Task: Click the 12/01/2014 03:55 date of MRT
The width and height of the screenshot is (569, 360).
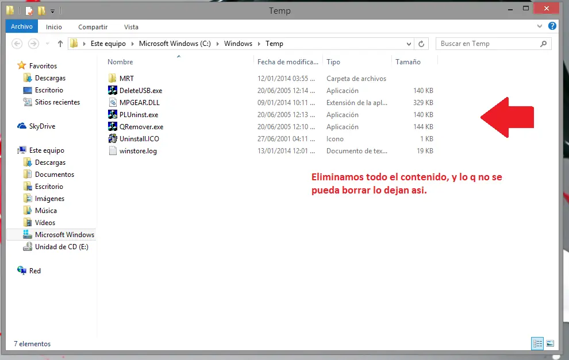Action: pyautogui.click(x=286, y=78)
